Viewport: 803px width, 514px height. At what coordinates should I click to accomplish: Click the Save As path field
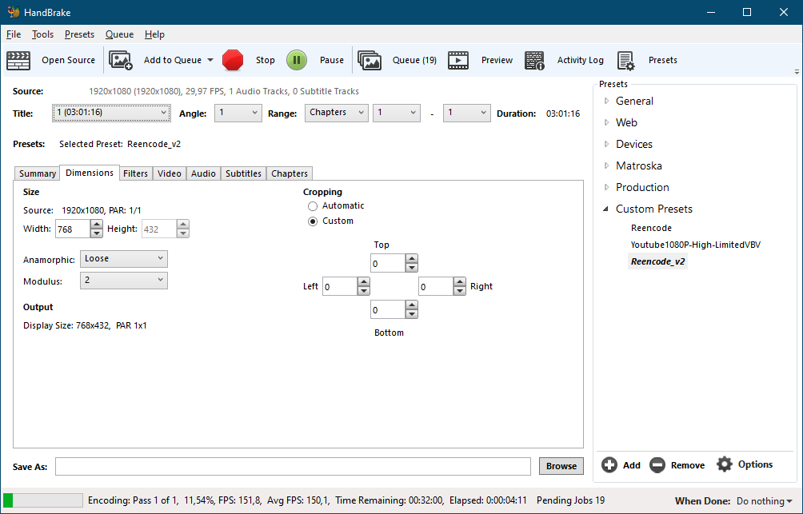(x=293, y=466)
